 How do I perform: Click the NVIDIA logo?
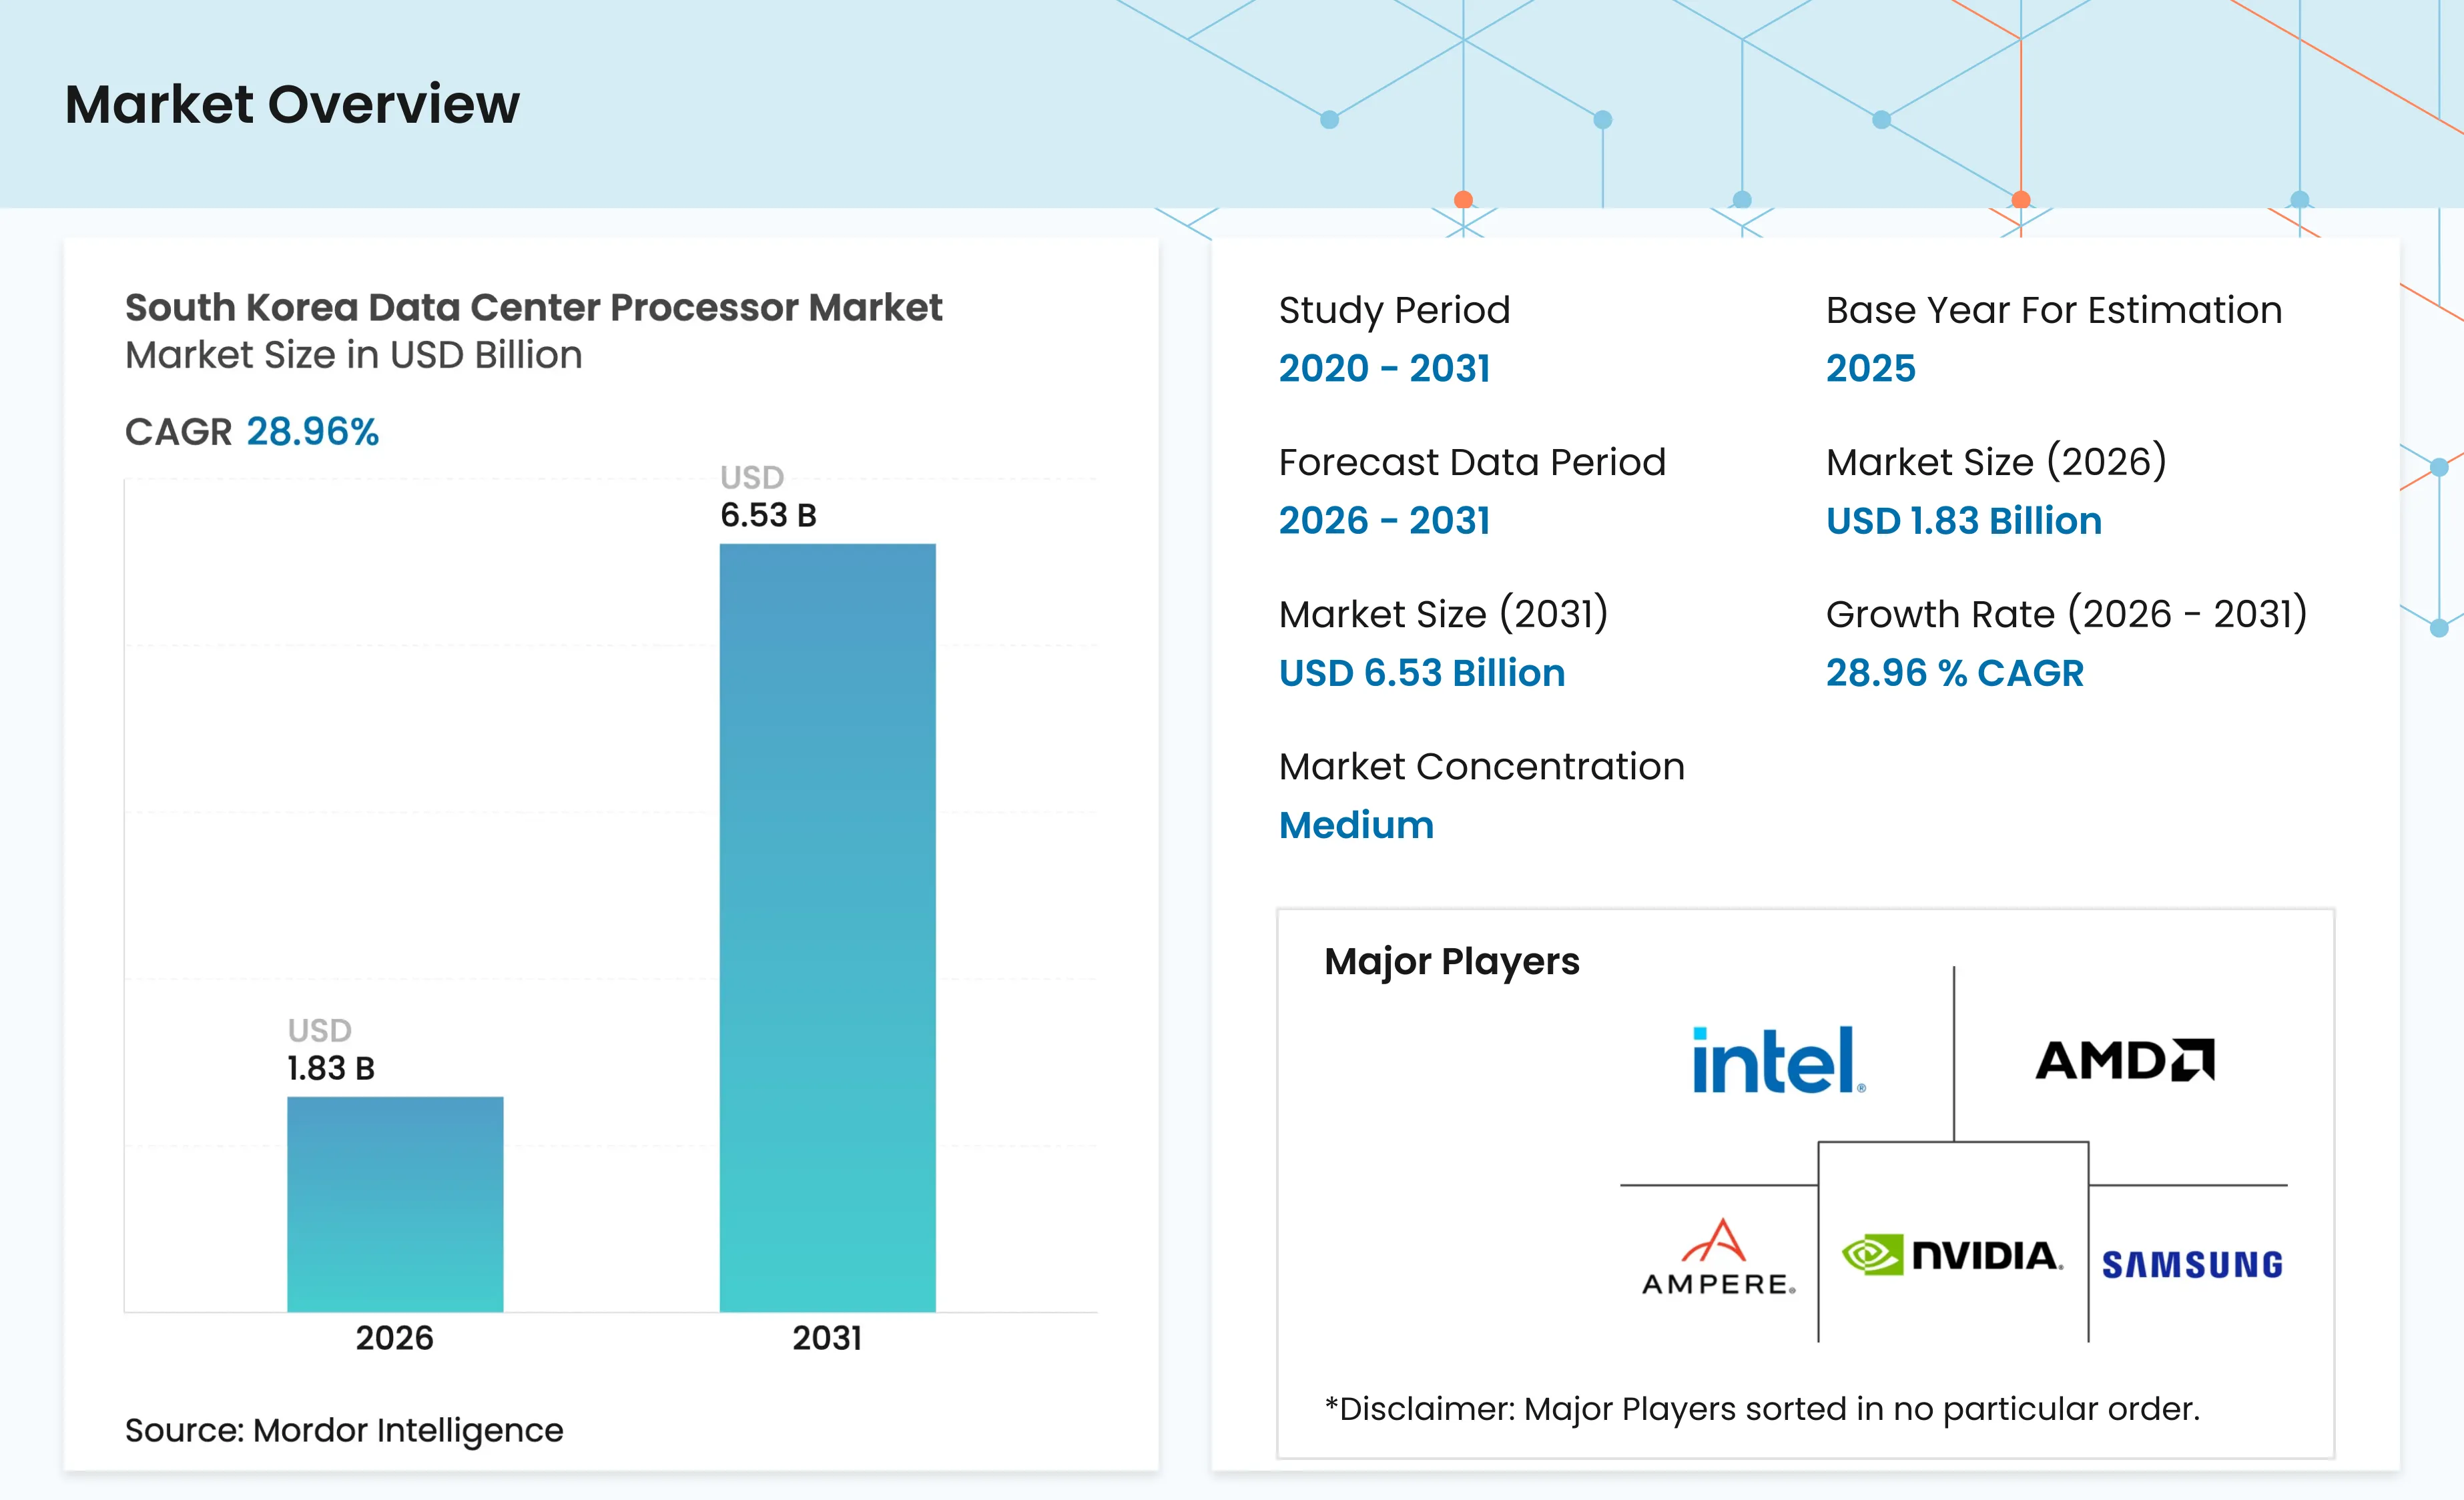1952,1255
